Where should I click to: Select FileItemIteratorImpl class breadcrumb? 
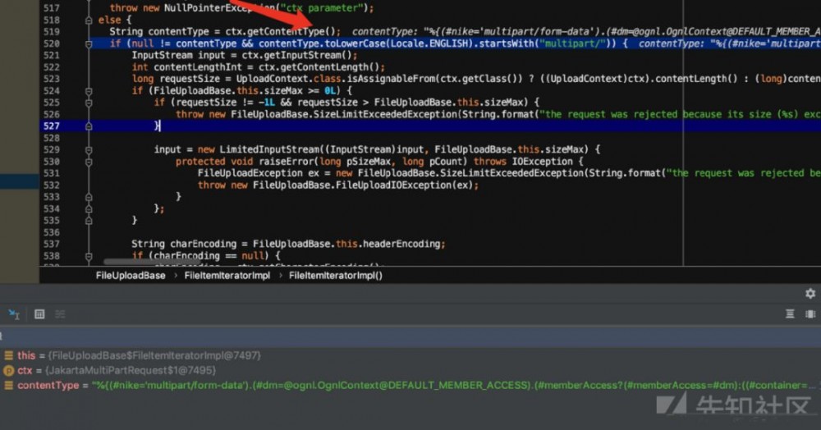point(227,276)
